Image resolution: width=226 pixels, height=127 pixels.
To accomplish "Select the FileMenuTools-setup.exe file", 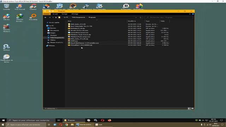I will click(x=118, y=37).
